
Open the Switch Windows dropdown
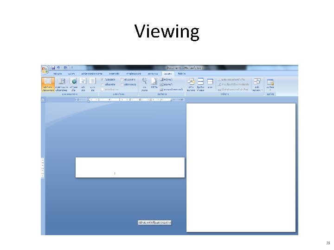(257, 84)
